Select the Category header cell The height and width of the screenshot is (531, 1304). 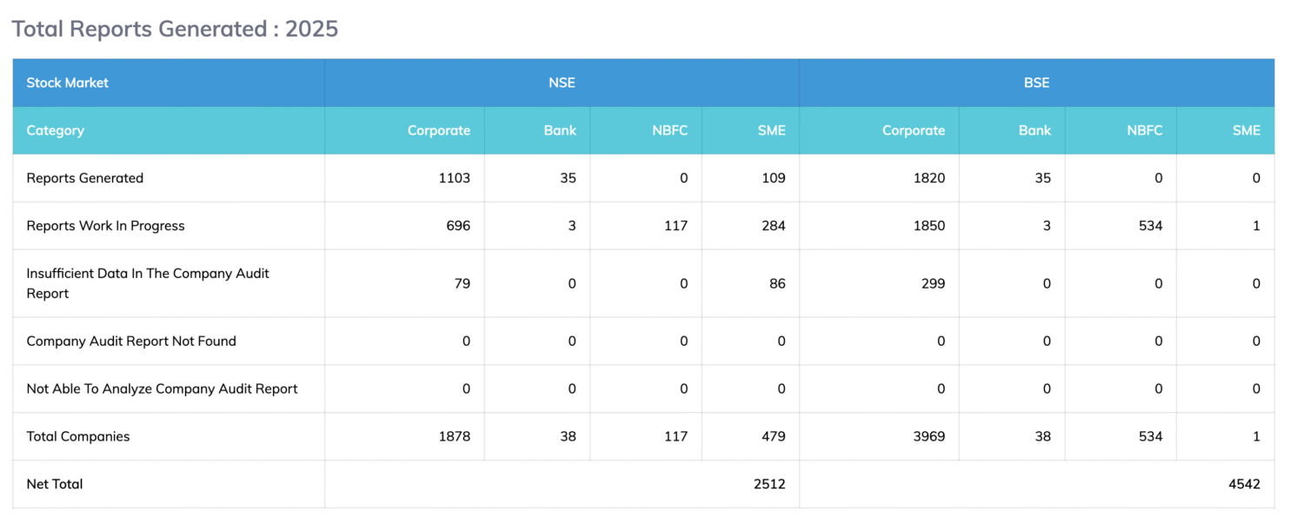pos(56,130)
